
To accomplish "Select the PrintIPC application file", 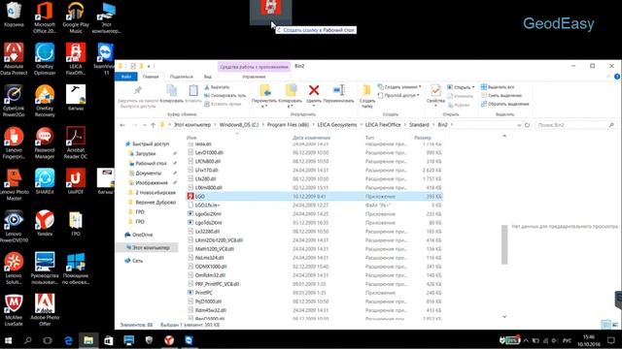I will pyautogui.click(x=203, y=293).
